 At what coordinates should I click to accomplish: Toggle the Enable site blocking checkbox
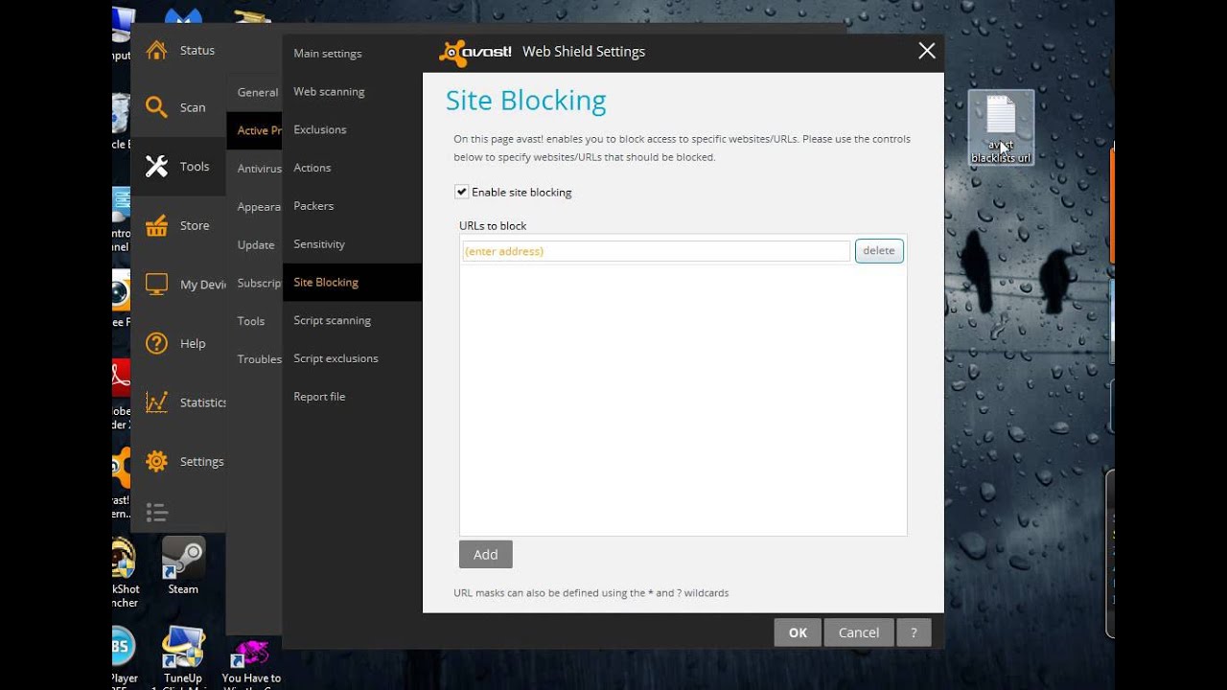(461, 192)
